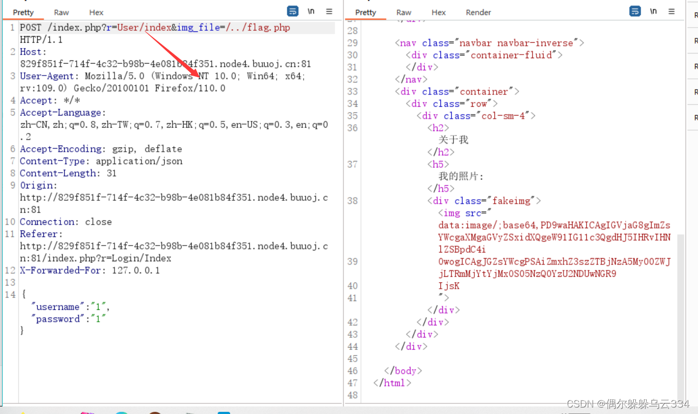This screenshot has height=414, width=698.
Task: Open response panel hamburger menu
Action: (672, 11)
